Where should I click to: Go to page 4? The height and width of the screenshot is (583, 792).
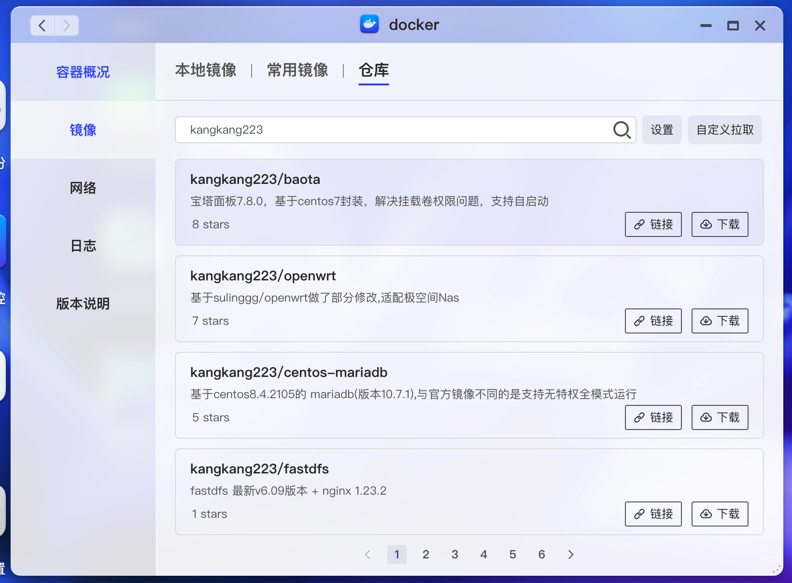(x=484, y=555)
